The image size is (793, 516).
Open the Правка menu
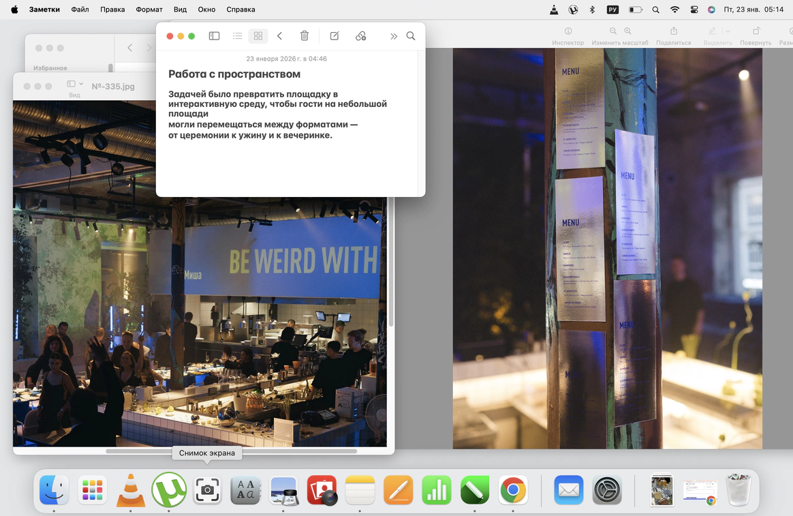pos(112,10)
